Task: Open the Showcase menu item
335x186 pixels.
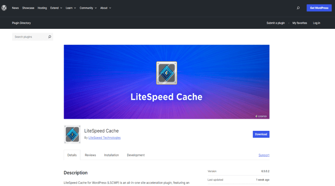Action: 28,8
